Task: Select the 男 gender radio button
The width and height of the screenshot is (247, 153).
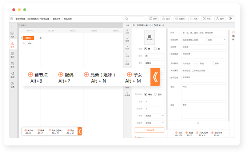Action: 146,49
